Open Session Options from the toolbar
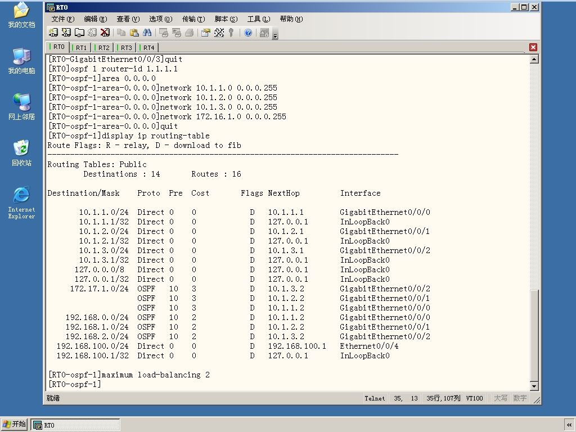This screenshot has width=576, height=432. 206,33
